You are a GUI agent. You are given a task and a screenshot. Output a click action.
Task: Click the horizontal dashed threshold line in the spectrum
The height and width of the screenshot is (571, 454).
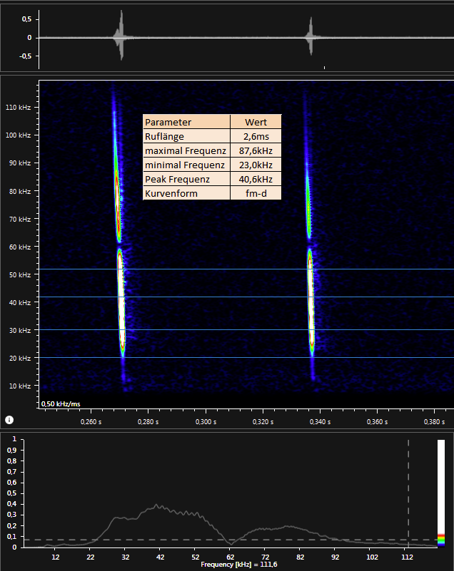coord(214,540)
